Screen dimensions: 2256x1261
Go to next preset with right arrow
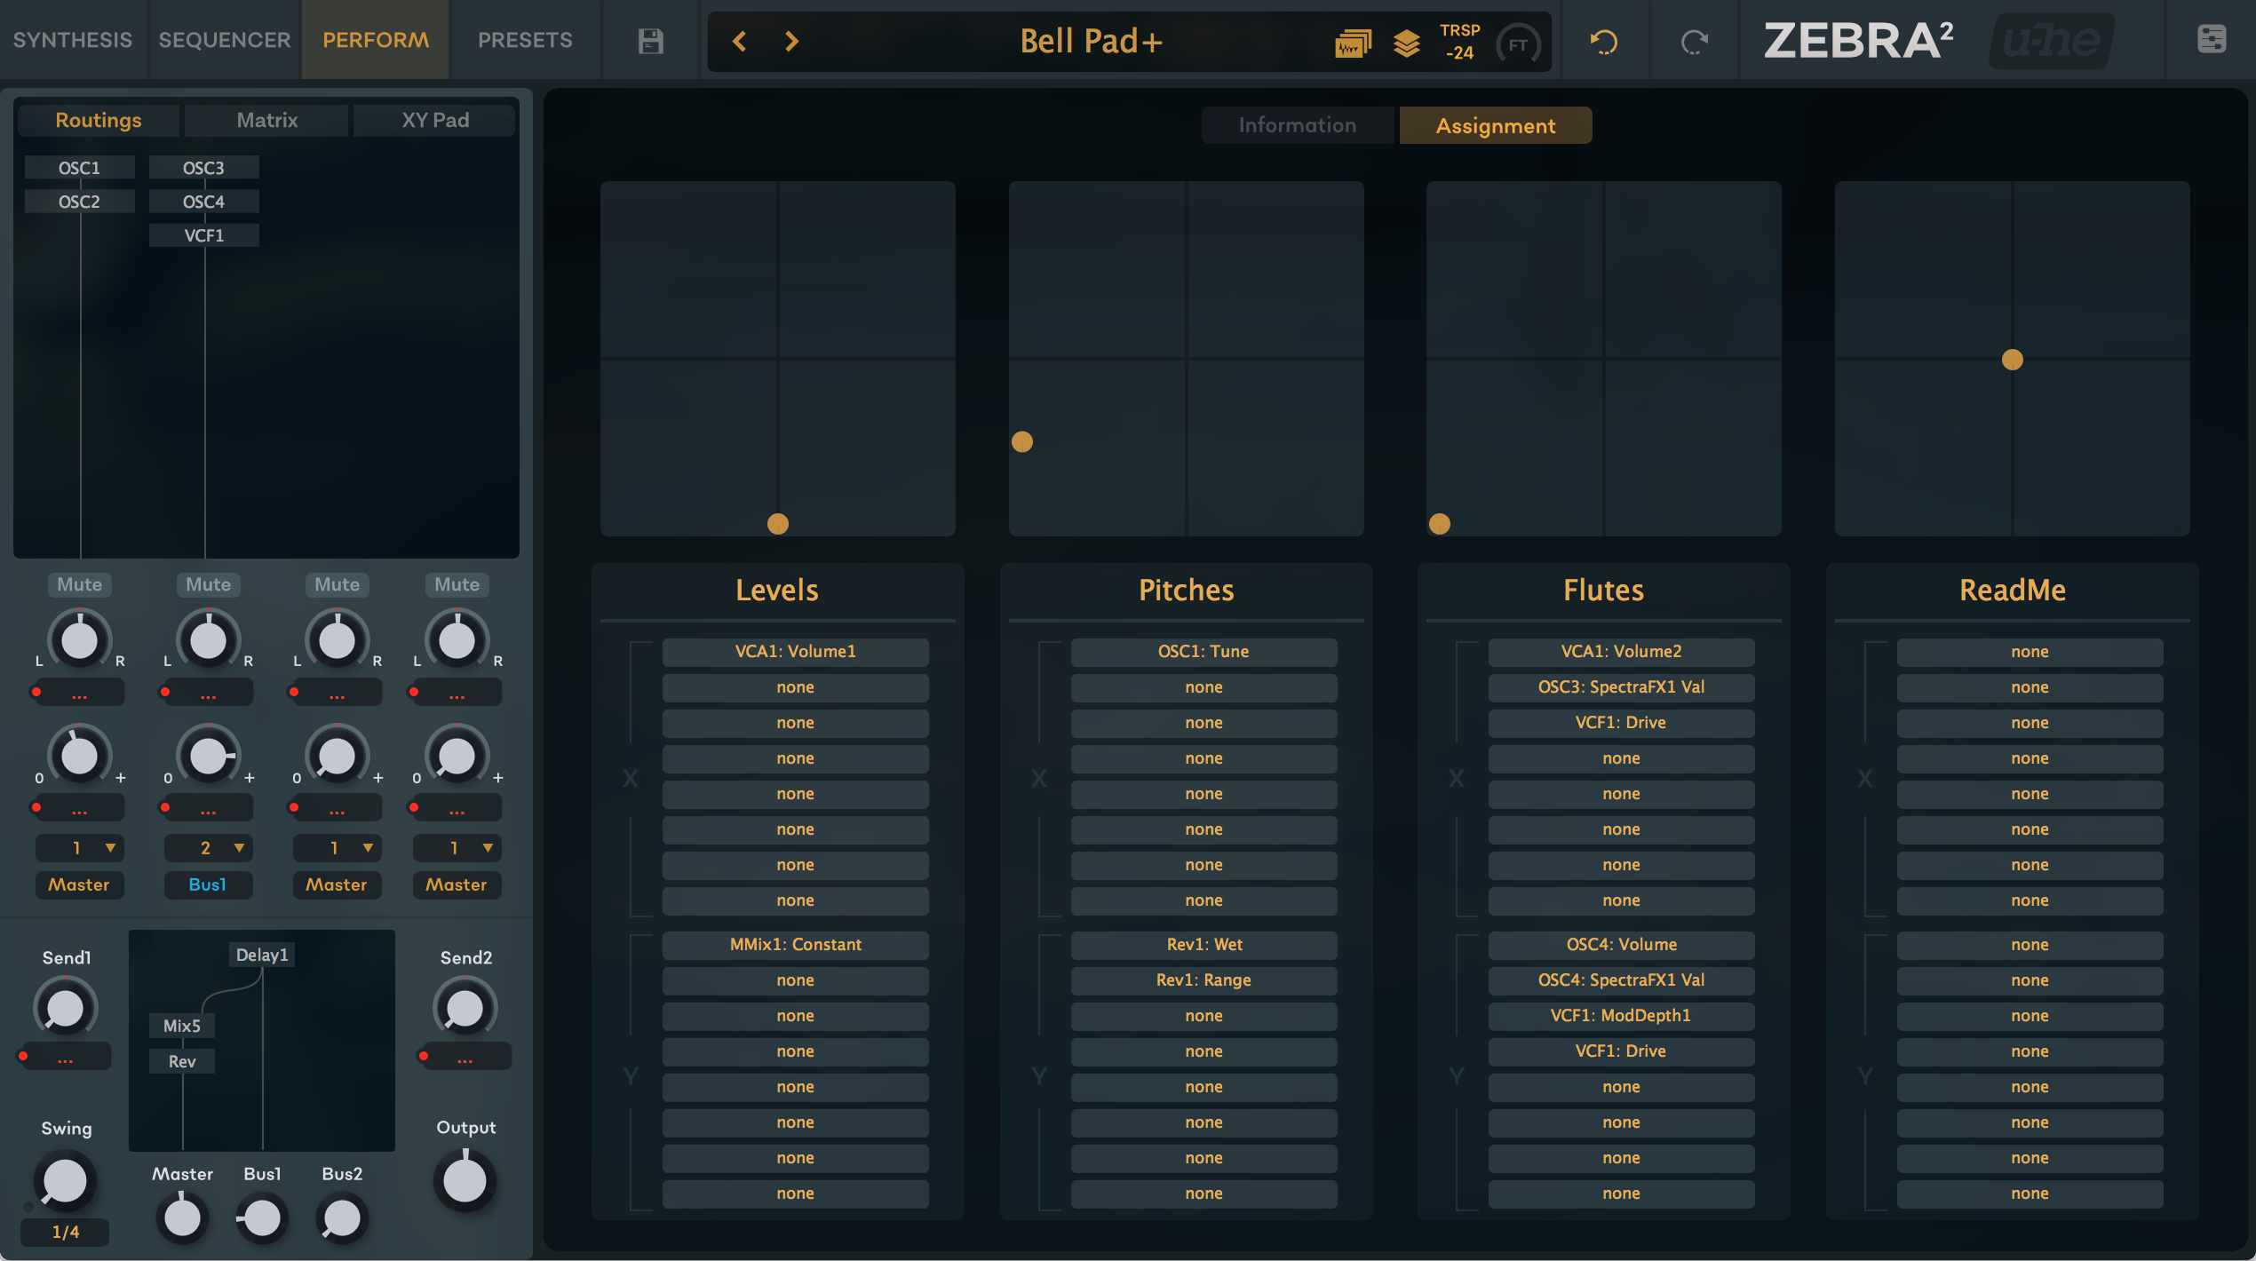coord(791,41)
